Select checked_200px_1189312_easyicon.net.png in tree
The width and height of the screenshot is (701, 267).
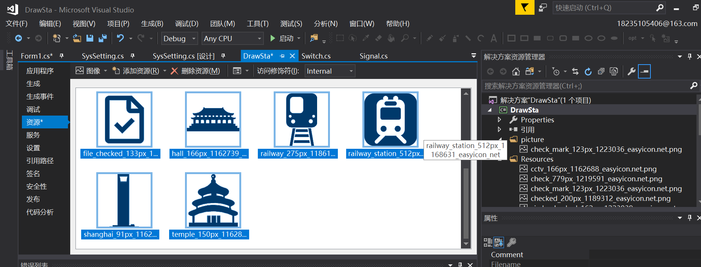pyautogui.click(x=600, y=198)
